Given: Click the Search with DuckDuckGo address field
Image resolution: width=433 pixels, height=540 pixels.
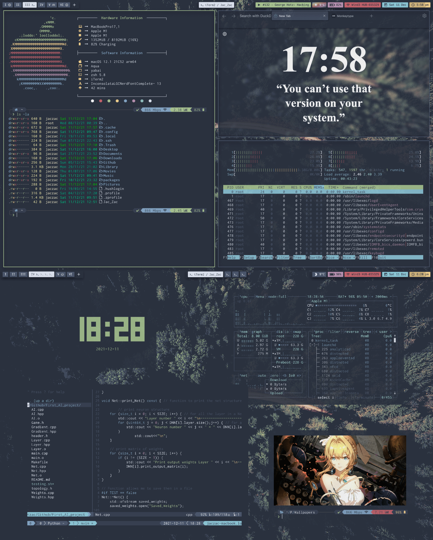Looking at the screenshot, I should 255,16.
